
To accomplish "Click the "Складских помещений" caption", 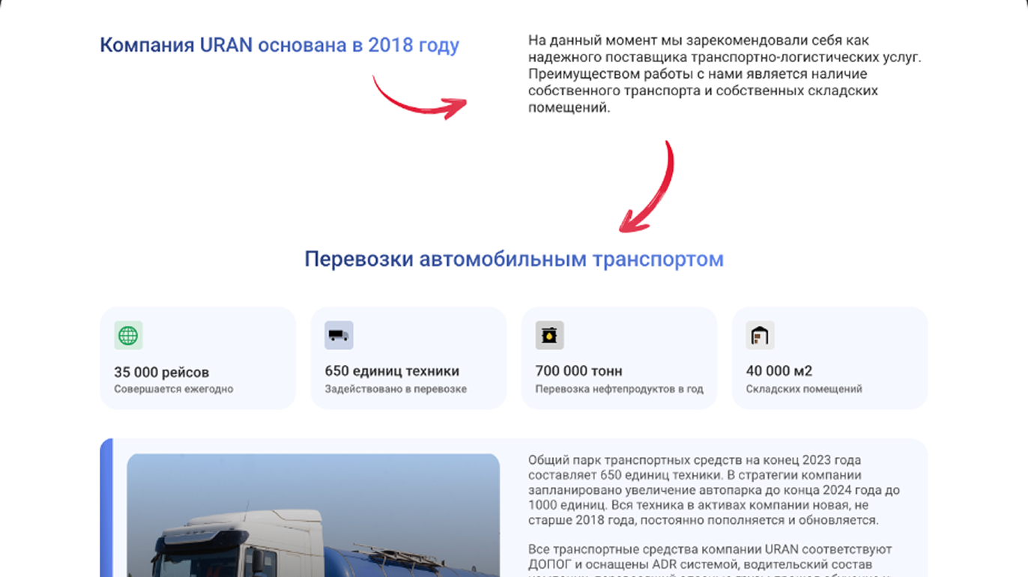I will tap(804, 389).
